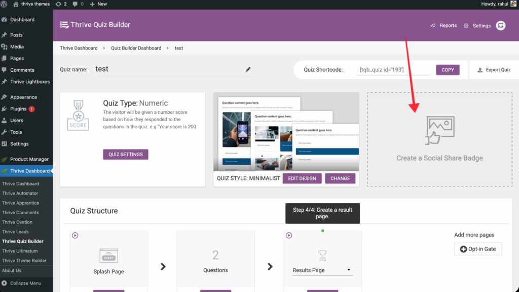
Task: Open Reports from the purple header
Action: [443, 25]
